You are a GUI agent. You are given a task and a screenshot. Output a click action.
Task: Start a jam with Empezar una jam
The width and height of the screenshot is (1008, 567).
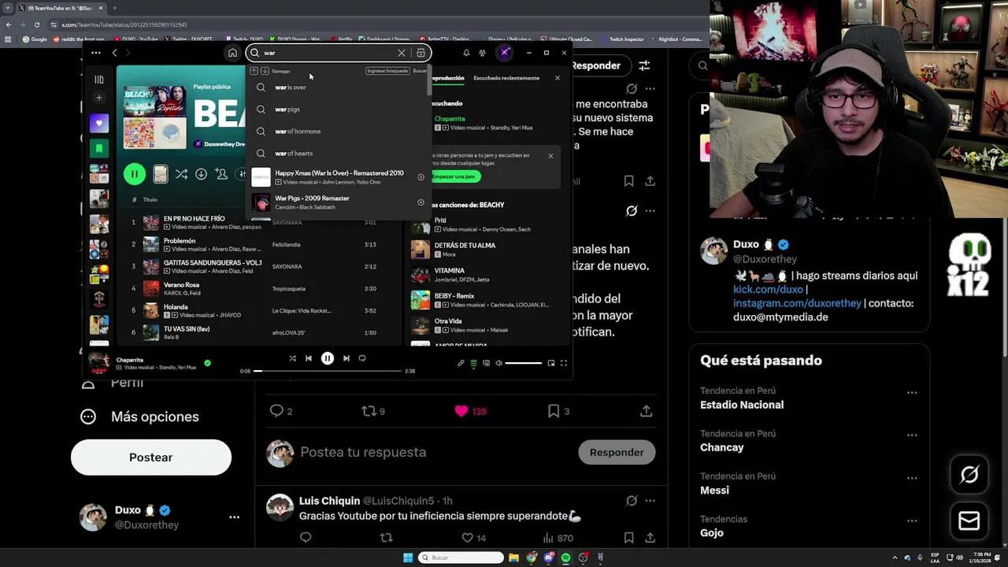[455, 176]
